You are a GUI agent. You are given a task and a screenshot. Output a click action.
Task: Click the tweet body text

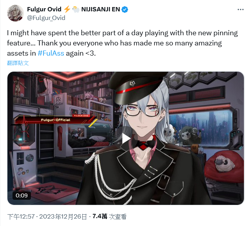(123, 43)
